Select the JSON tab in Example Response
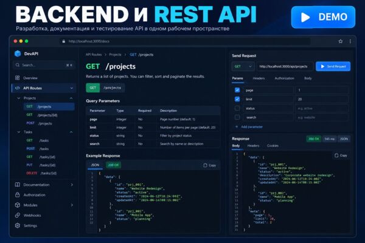 tap(95, 165)
